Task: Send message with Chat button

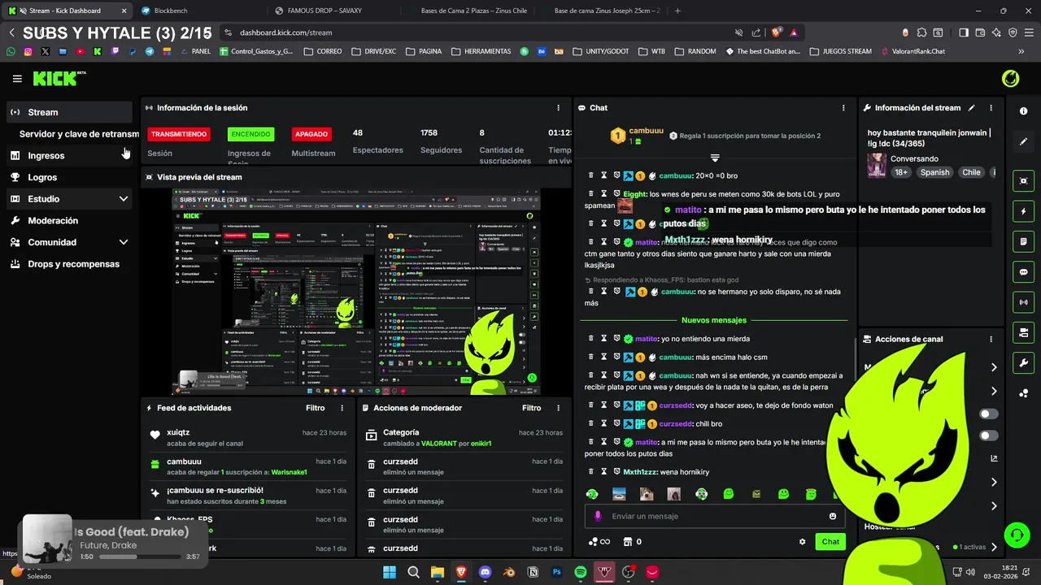Action: click(830, 542)
